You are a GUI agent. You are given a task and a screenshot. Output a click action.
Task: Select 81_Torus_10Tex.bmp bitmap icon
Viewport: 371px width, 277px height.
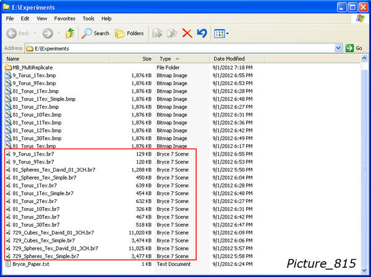pos(8,115)
